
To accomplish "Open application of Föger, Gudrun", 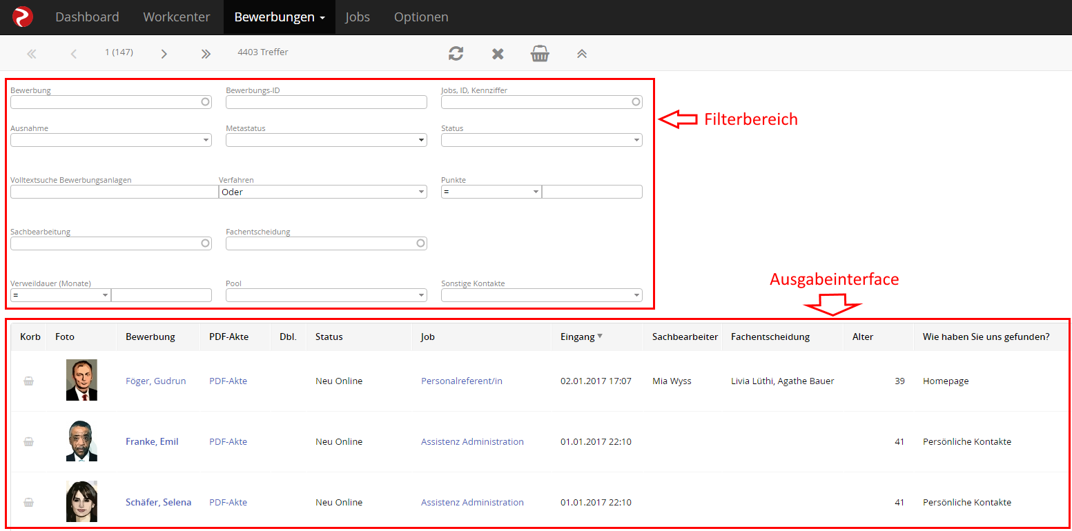I will coord(156,381).
